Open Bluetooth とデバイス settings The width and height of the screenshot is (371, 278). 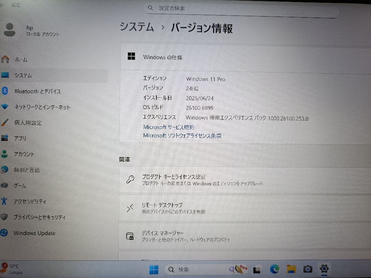coord(37,91)
